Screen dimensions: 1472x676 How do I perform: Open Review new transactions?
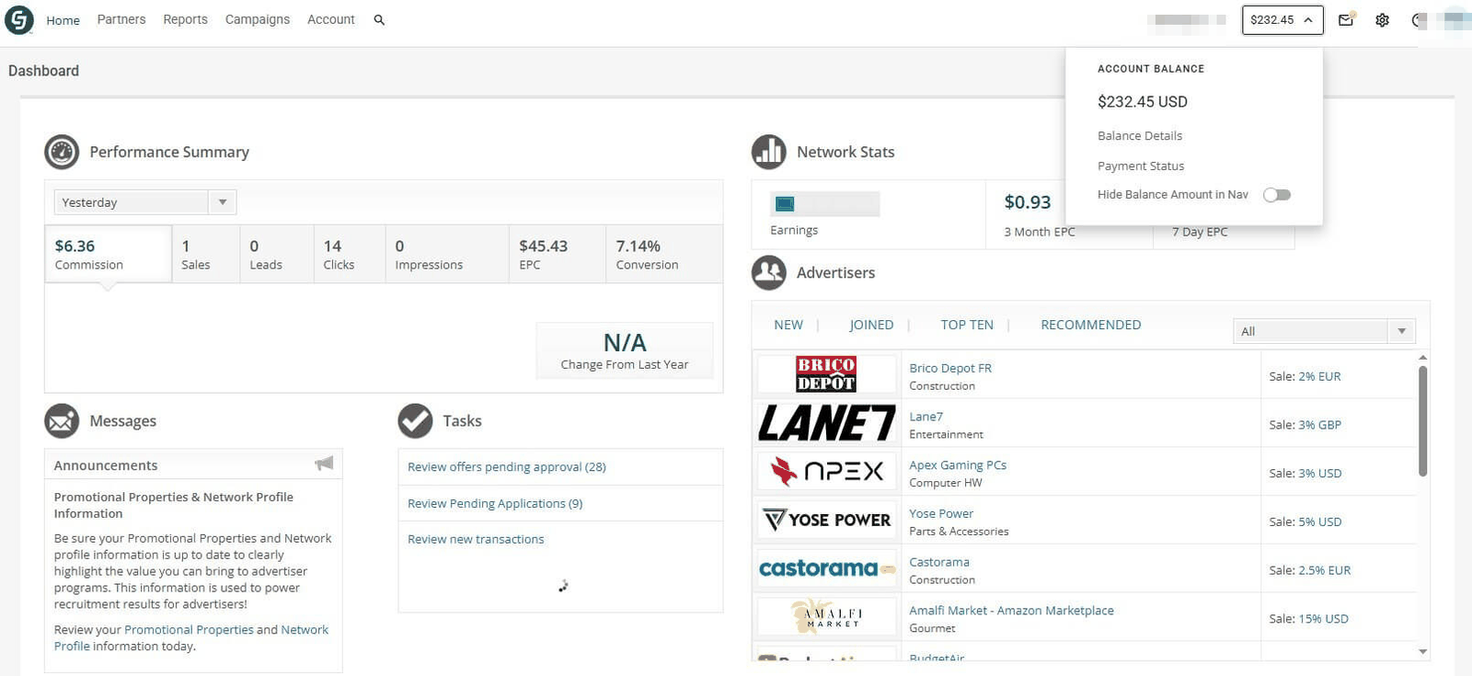(x=476, y=539)
